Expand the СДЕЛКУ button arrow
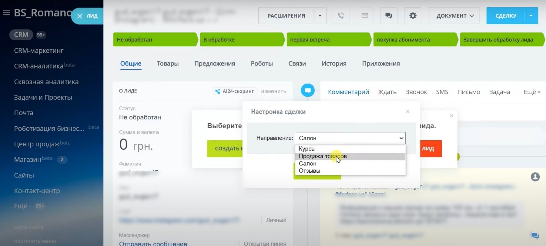The height and width of the screenshot is (246, 546). pyautogui.click(x=531, y=16)
